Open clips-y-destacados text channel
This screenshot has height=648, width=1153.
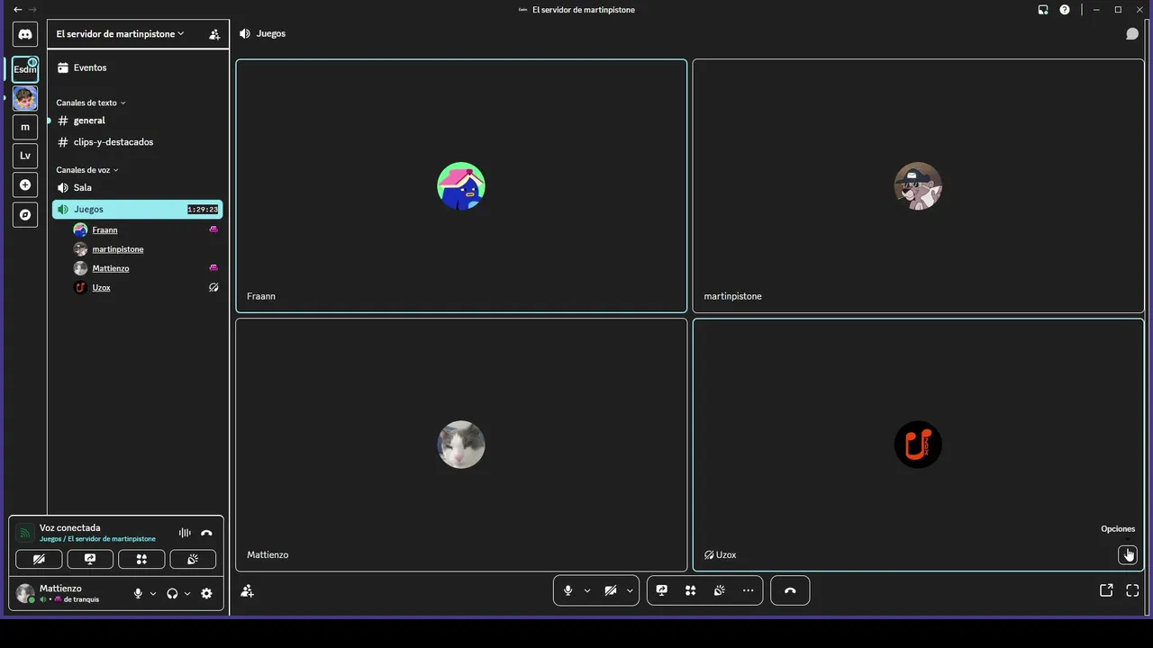pos(137,142)
